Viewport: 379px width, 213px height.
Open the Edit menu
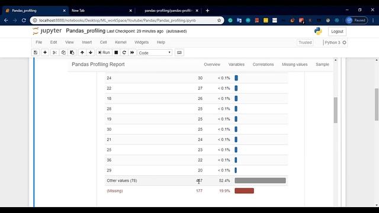(53, 42)
